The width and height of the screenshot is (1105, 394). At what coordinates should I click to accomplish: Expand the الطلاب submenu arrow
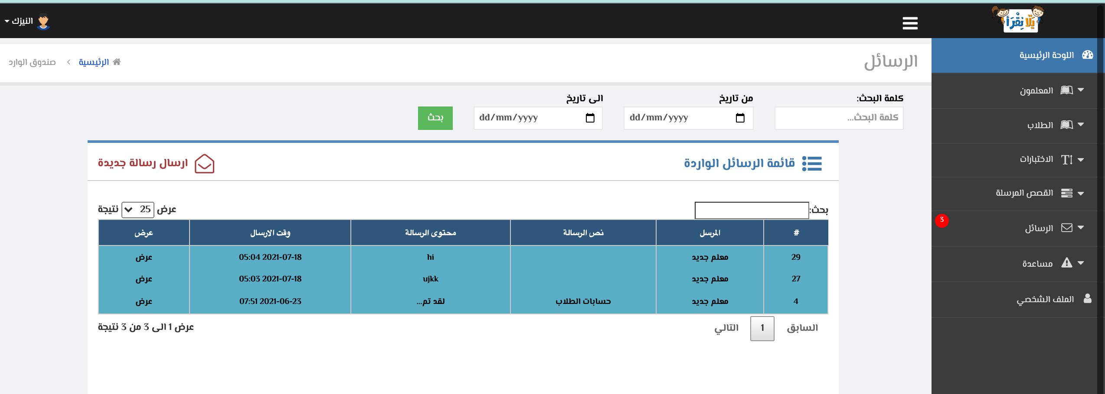tap(1081, 125)
